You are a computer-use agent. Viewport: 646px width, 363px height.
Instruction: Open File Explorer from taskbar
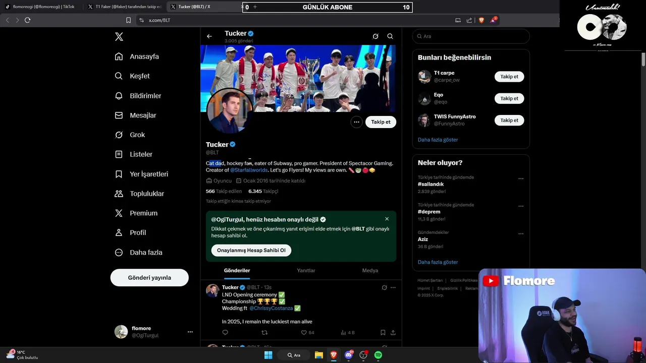click(319, 355)
